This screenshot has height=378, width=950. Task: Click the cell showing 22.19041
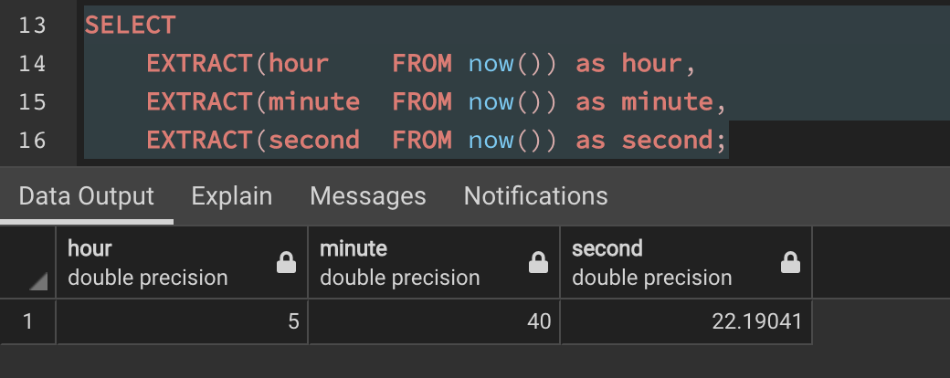(x=687, y=321)
